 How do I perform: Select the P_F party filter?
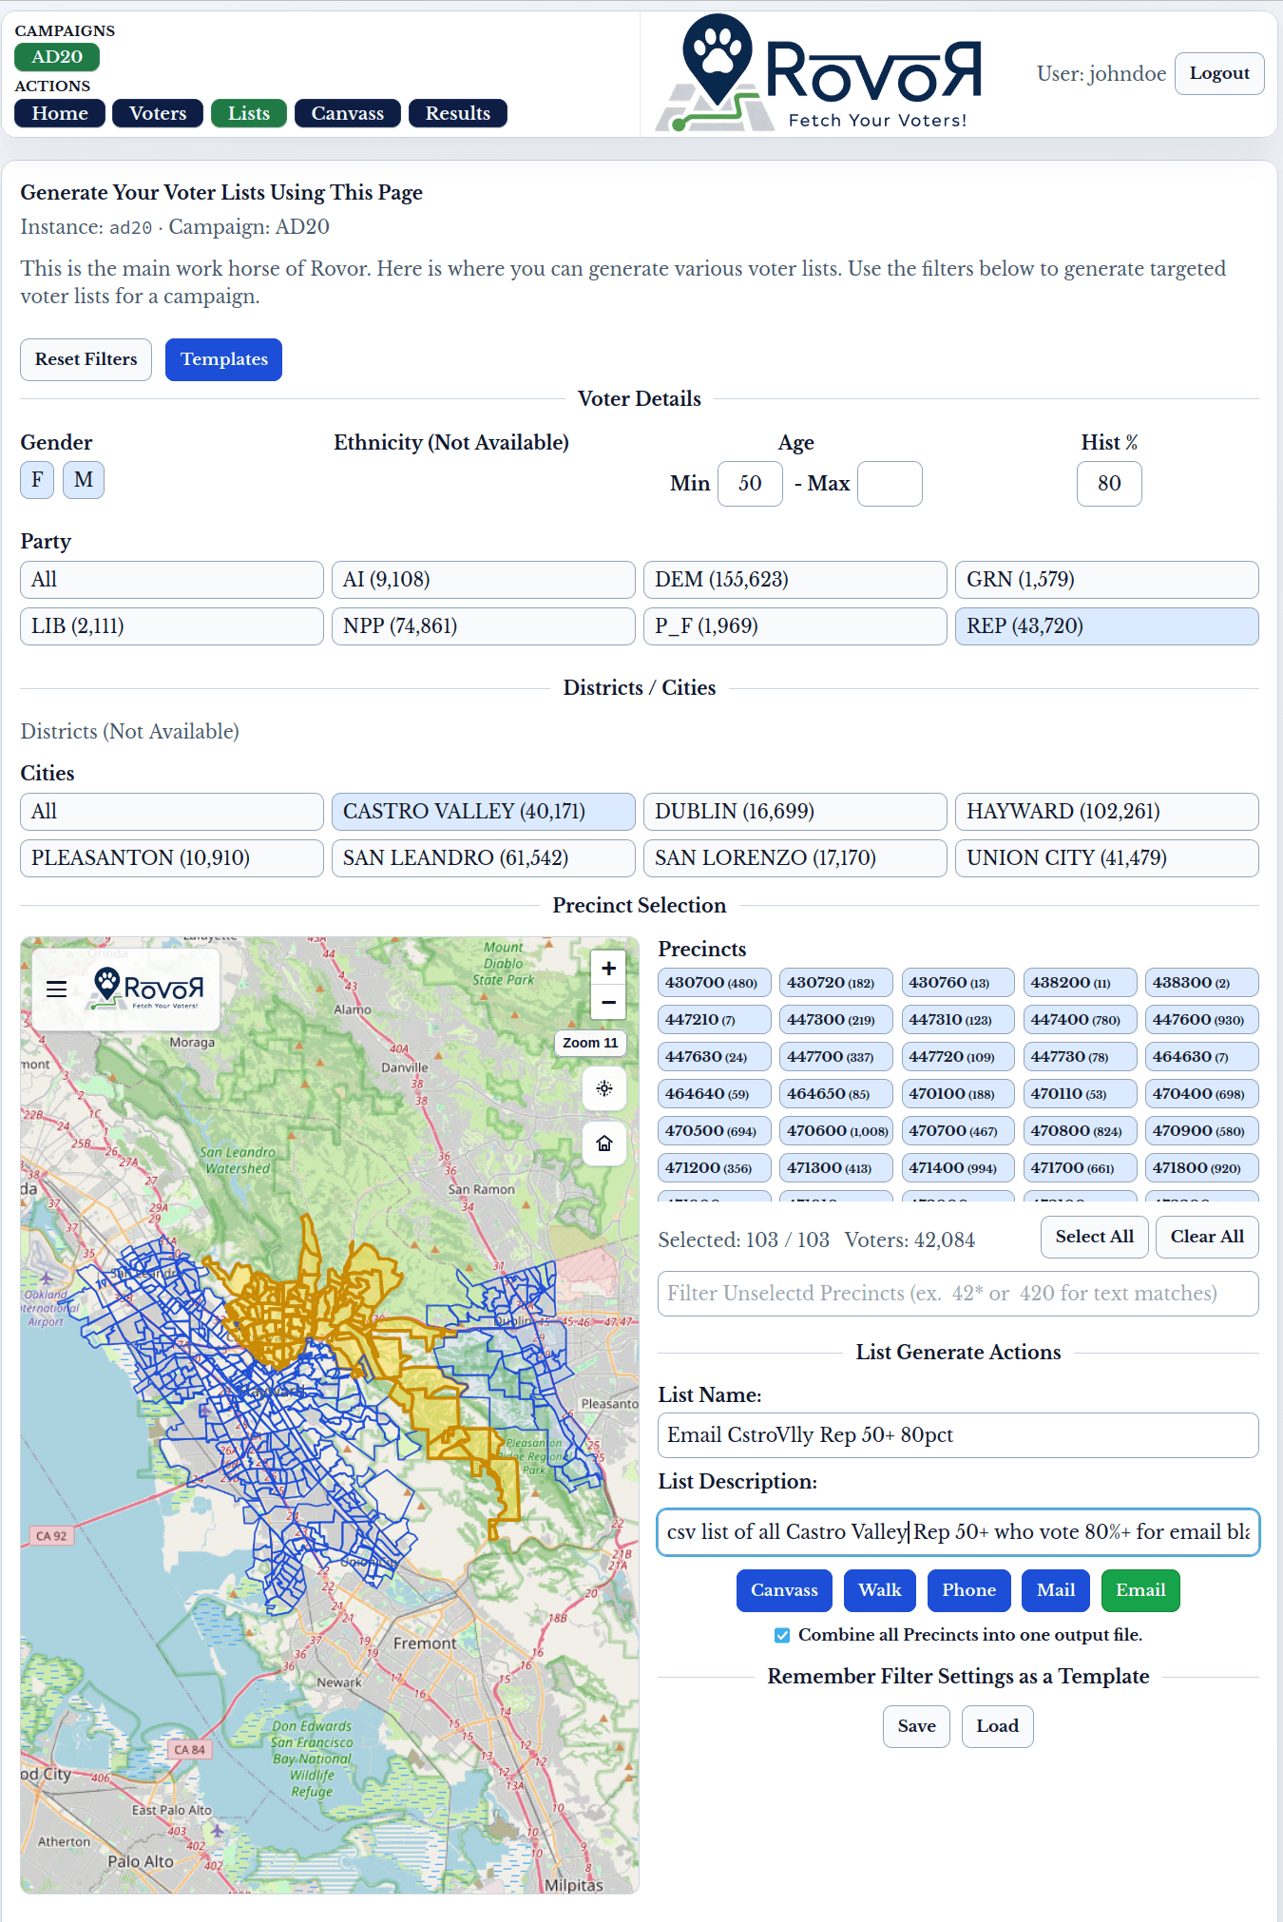tap(795, 626)
